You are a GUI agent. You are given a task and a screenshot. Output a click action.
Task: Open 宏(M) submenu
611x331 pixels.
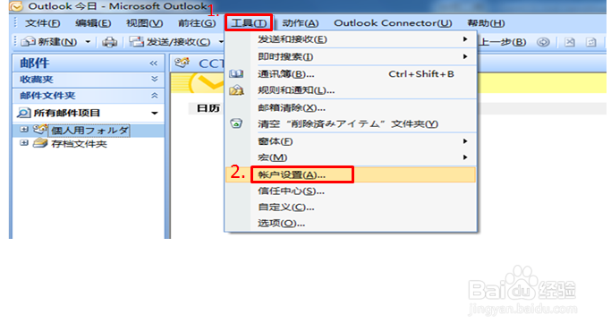[x=351, y=157]
